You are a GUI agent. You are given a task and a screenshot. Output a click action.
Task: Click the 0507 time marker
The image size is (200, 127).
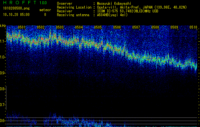click(136, 27)
